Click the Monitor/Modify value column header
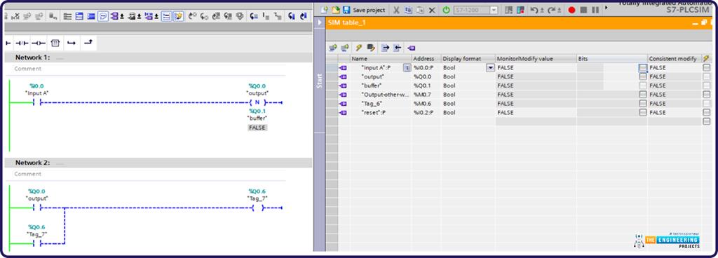 (x=536, y=59)
